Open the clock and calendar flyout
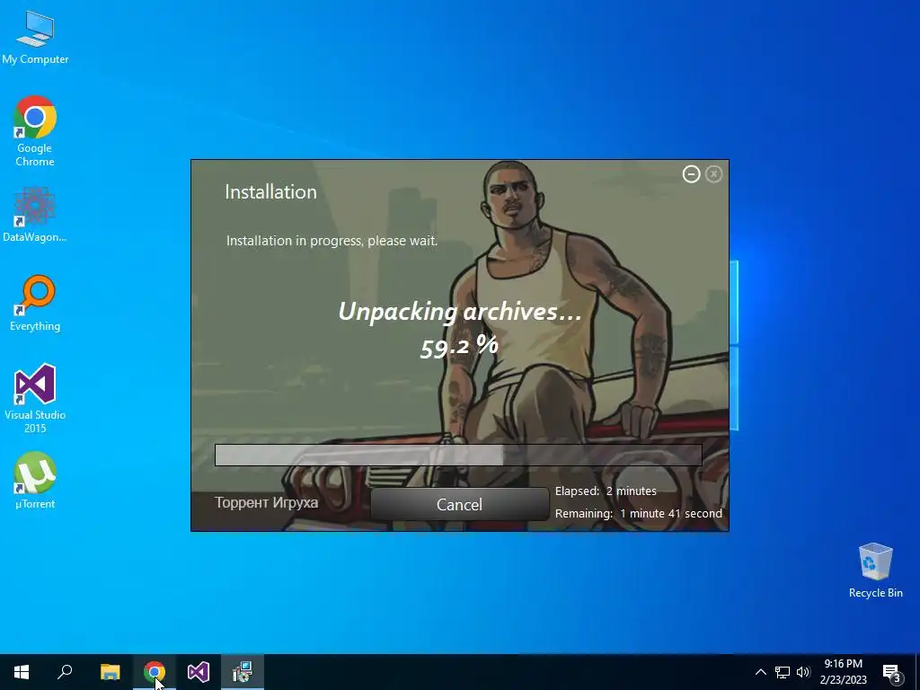Image resolution: width=920 pixels, height=690 pixels. pyautogui.click(x=843, y=672)
